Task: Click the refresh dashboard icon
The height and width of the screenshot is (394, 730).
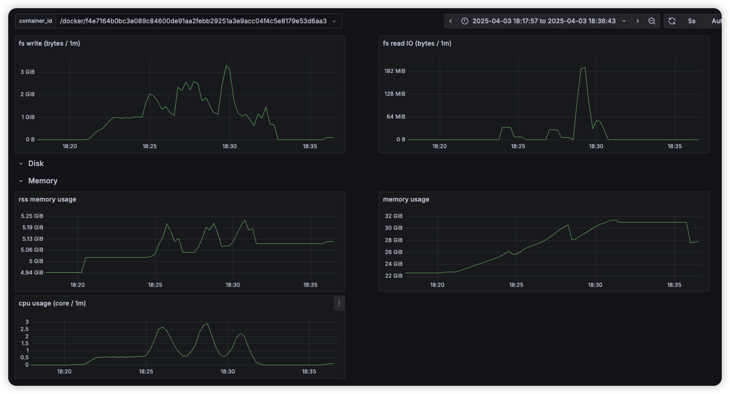Action: [672, 21]
